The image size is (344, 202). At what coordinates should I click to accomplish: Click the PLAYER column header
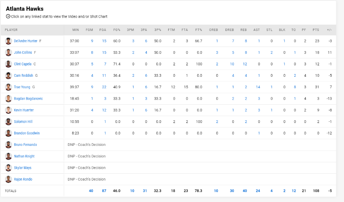(x=11, y=30)
